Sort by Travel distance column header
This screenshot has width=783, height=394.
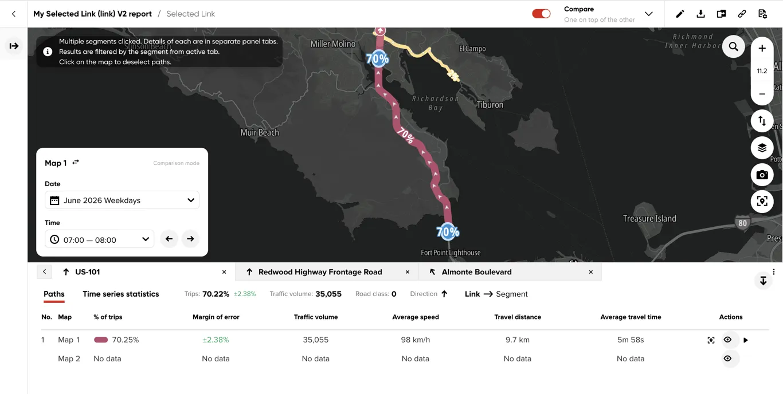tap(518, 317)
